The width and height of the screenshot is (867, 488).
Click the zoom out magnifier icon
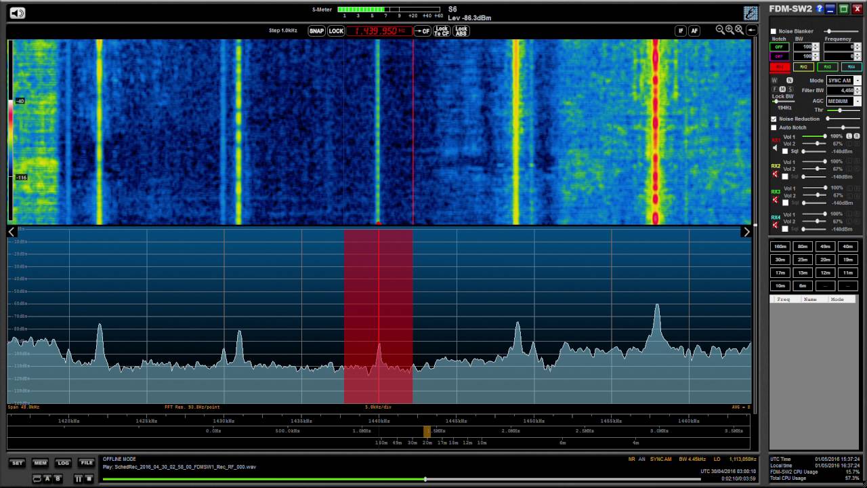point(720,30)
